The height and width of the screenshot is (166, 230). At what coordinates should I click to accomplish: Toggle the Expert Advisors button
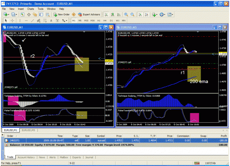[x=89, y=14]
